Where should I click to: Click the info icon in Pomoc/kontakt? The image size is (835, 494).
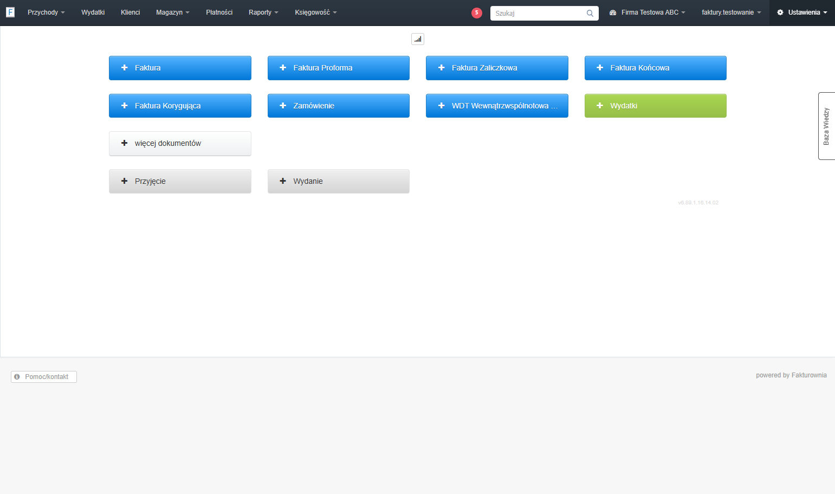(17, 377)
